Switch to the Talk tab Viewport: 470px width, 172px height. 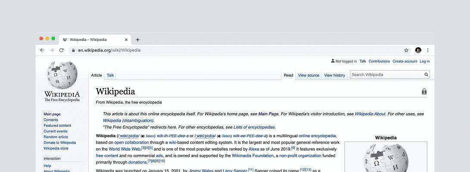[110, 75]
